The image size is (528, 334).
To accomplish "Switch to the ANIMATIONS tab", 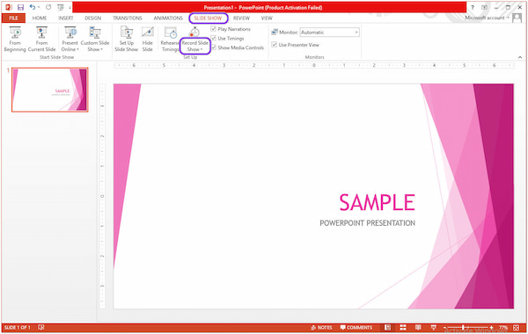I will pos(168,18).
